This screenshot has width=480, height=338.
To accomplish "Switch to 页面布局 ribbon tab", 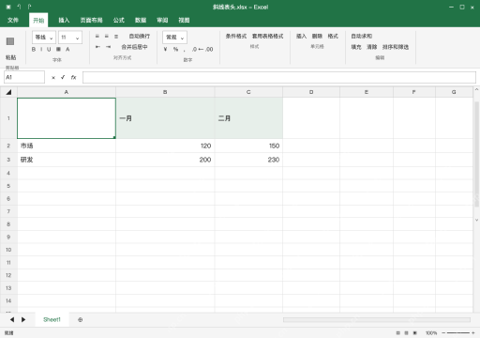I will (91, 21).
